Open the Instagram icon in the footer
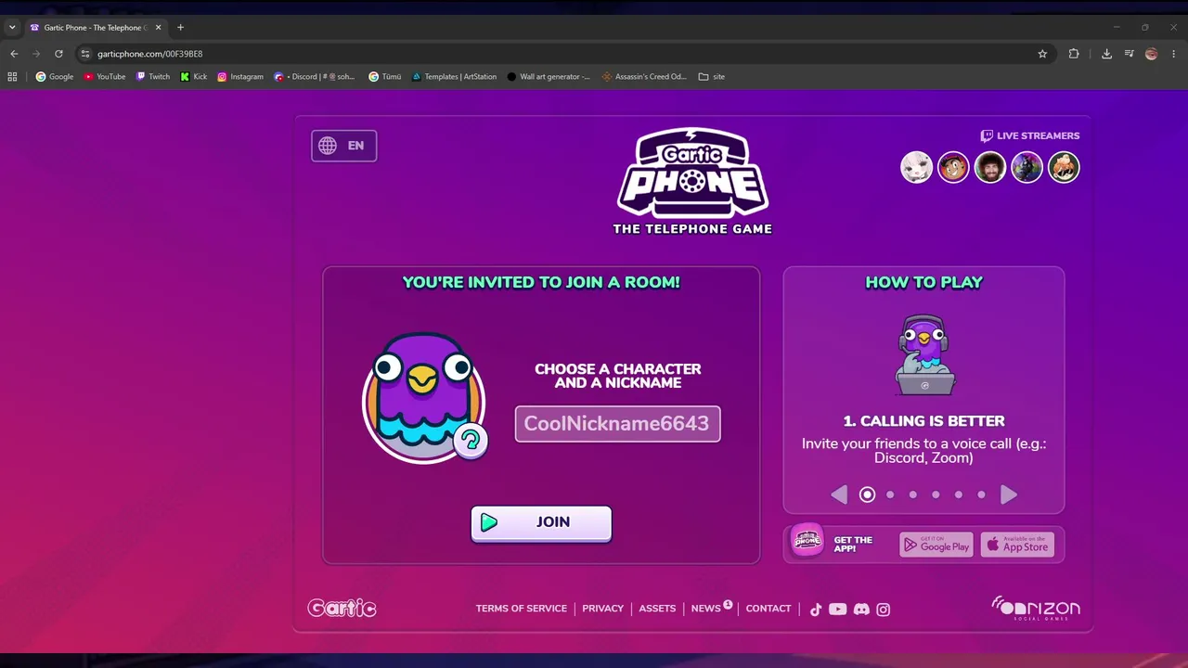Image resolution: width=1188 pixels, height=668 pixels. (884, 610)
